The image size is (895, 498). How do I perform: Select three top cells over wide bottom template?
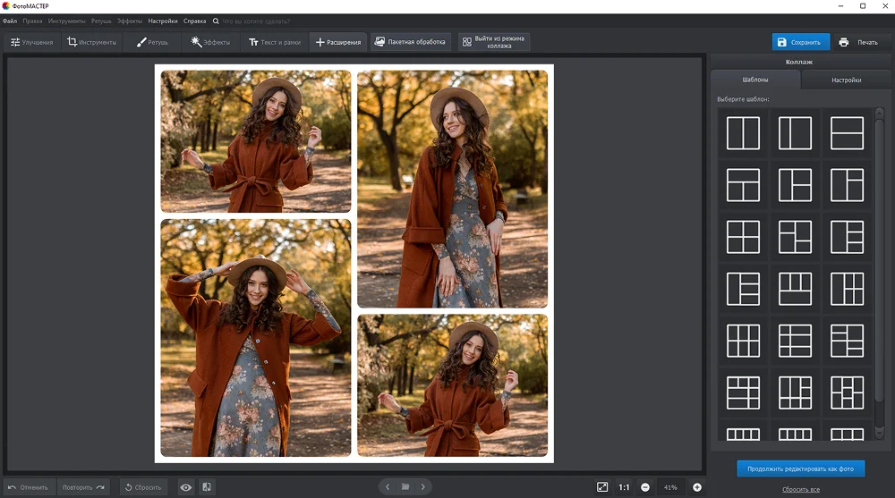[x=795, y=289]
